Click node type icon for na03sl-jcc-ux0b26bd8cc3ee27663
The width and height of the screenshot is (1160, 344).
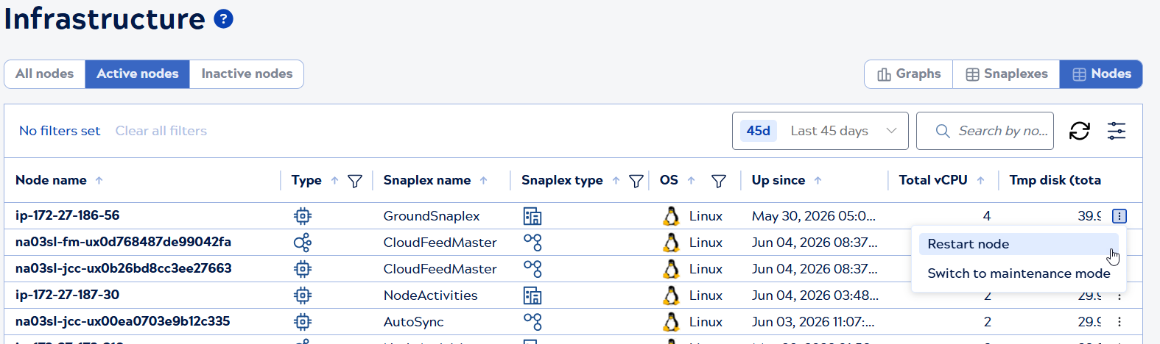[302, 269]
